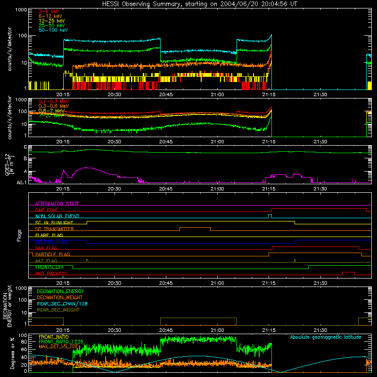Image resolution: width=377 pixels, height=377 pixels.
Task: Pick the SC_TRANSMITTER flag label
Action: (x=54, y=229)
